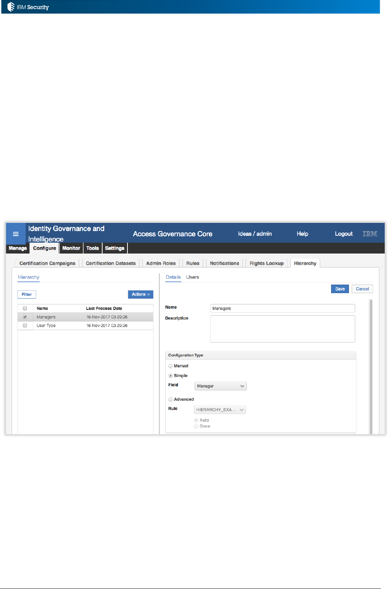Open Certification Campaigns tab
Image resolution: width=389 pixels, height=589 pixels.
click(47, 263)
